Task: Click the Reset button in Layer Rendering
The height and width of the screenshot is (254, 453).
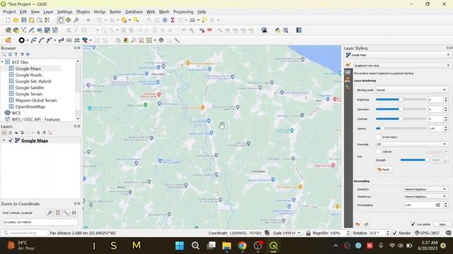Action: tap(384, 169)
